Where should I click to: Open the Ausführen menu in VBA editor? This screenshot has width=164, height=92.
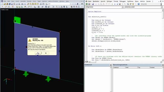point(130,1)
